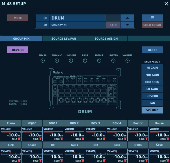Viewport: 170px width, 163px height.
Task: Click the AUX IN knob
Action: point(42,61)
